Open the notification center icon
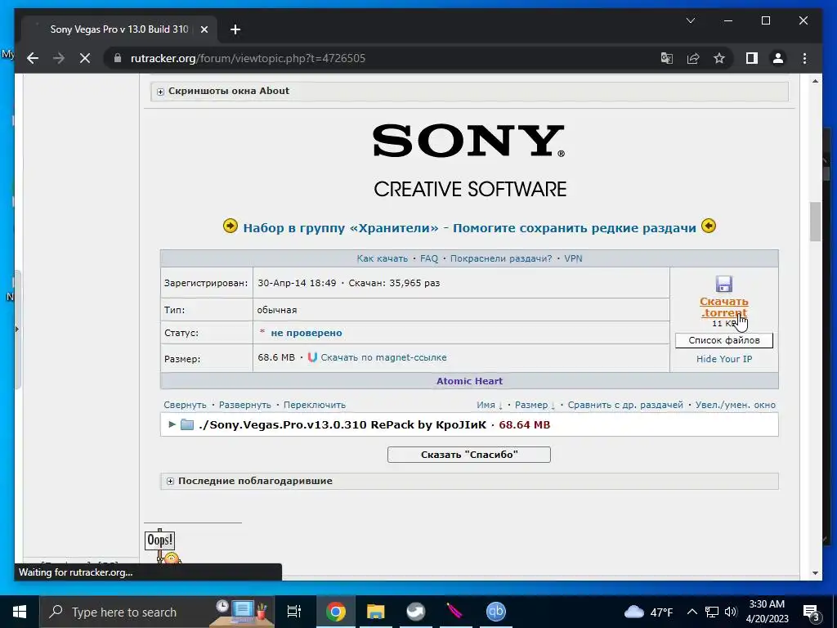Image resolution: width=837 pixels, height=628 pixels. point(812,612)
